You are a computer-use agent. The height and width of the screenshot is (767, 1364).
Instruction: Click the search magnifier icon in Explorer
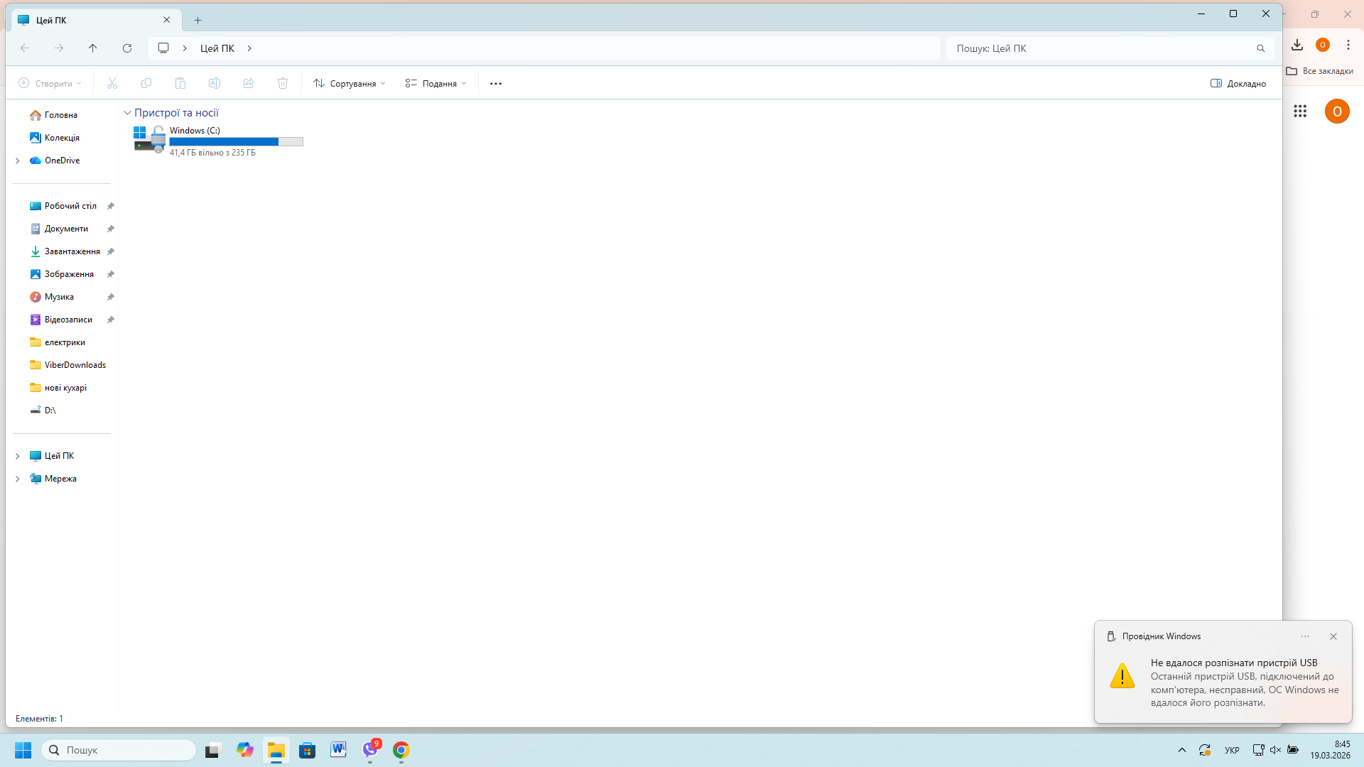click(1260, 48)
